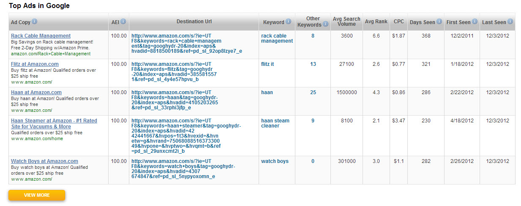Click display URL www.amazon.com/home
The image size is (521, 206).
coord(37,138)
